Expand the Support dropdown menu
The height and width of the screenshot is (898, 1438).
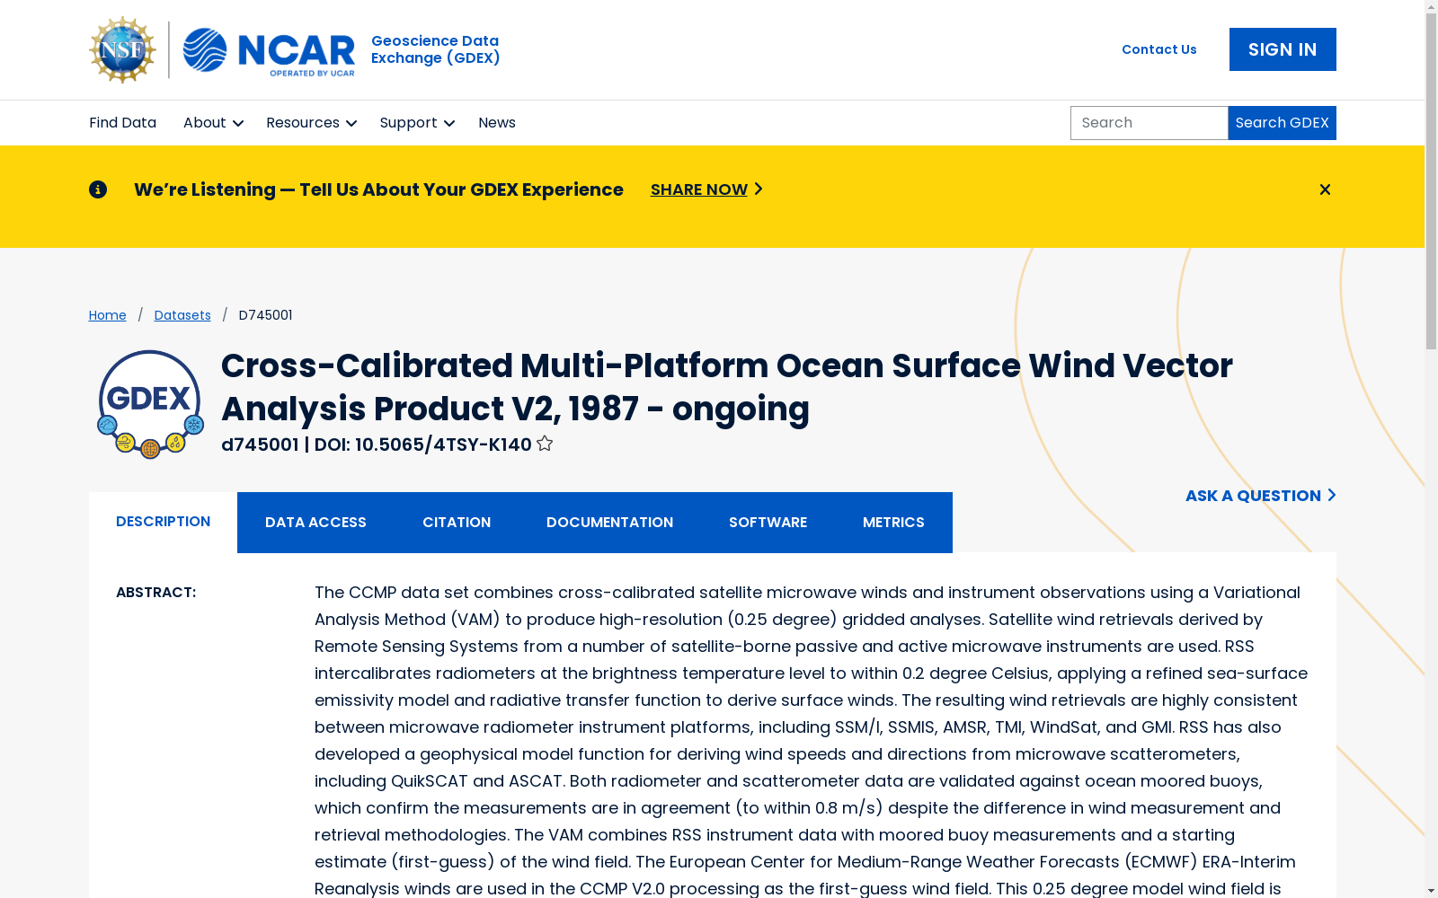[417, 123]
